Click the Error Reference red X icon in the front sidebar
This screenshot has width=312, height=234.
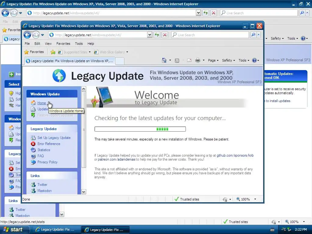coord(33,144)
